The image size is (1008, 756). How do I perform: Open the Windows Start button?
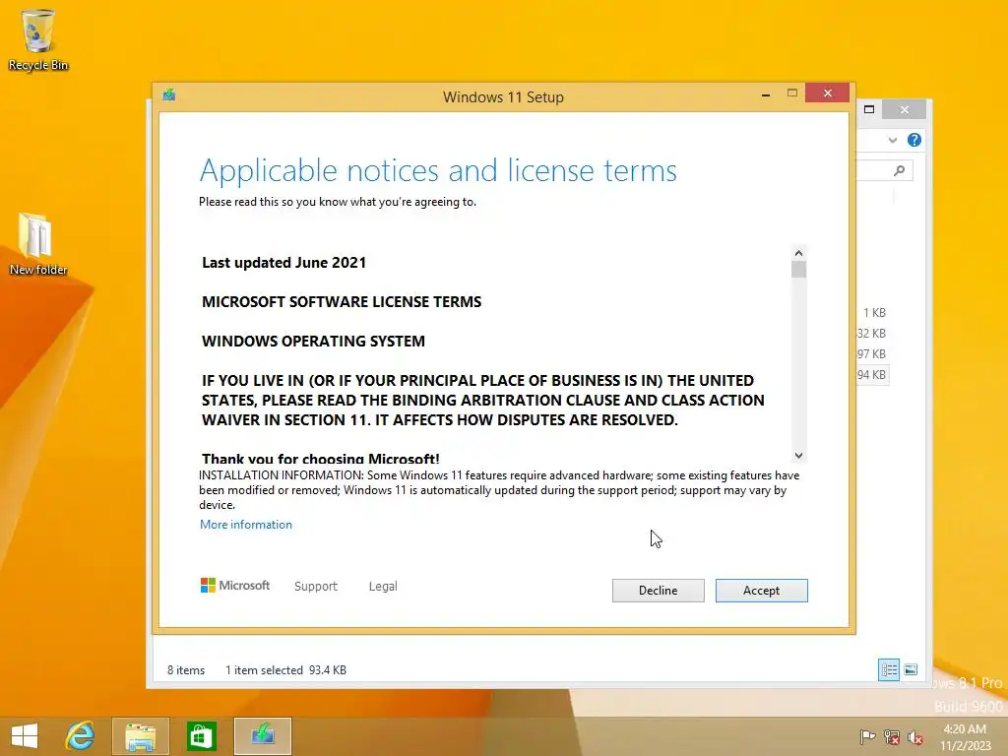pyautogui.click(x=25, y=736)
